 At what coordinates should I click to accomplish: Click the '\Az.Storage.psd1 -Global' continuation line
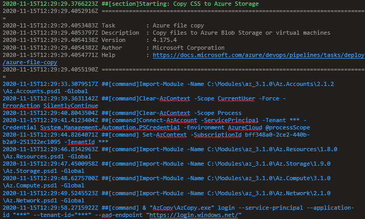coord(43,171)
